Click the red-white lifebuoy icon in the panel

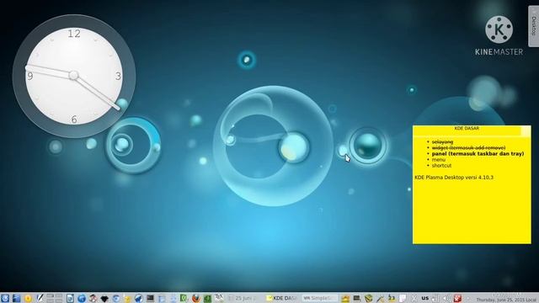[93, 298]
